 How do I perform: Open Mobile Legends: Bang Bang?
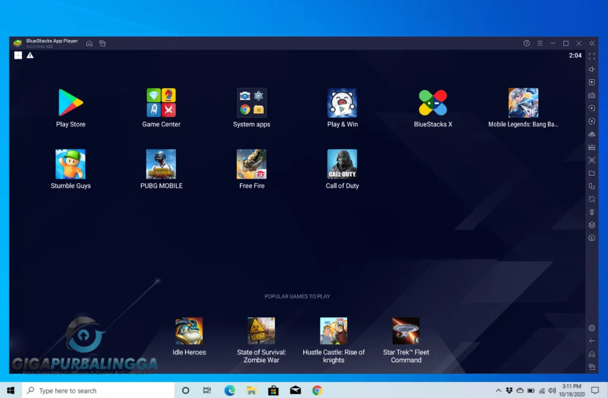point(523,102)
